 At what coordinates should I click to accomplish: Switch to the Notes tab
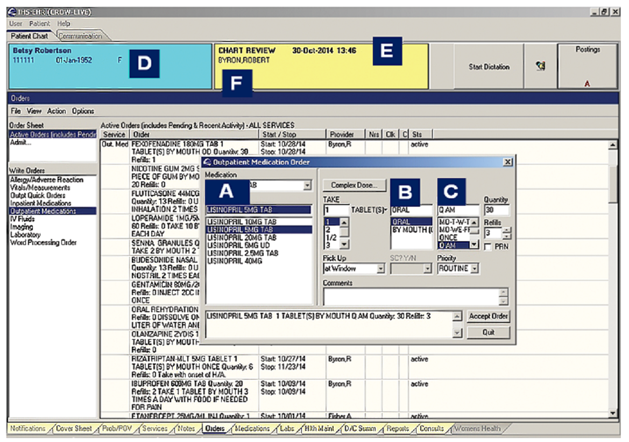(186, 429)
